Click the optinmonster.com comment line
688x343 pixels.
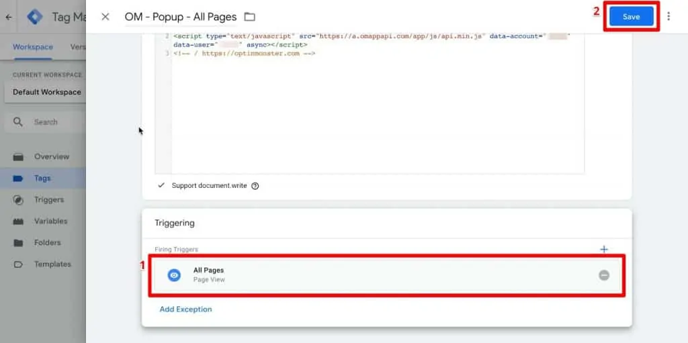(x=245, y=53)
